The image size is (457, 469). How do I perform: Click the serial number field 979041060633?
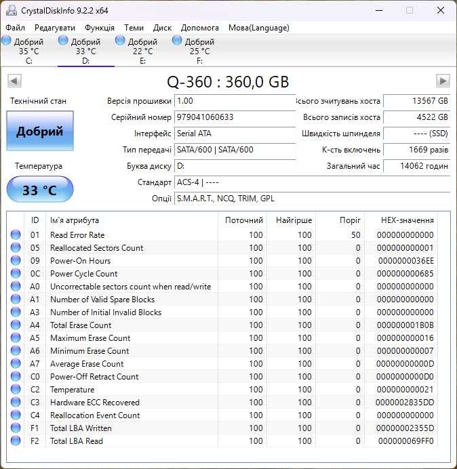[x=235, y=117]
